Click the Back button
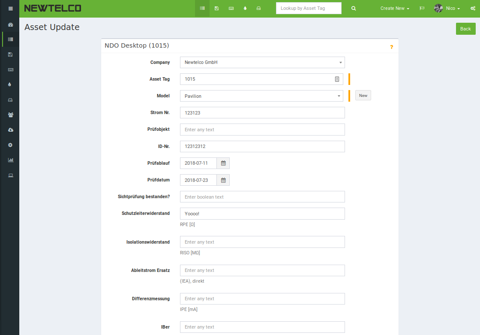The width and height of the screenshot is (480, 335). point(465,29)
